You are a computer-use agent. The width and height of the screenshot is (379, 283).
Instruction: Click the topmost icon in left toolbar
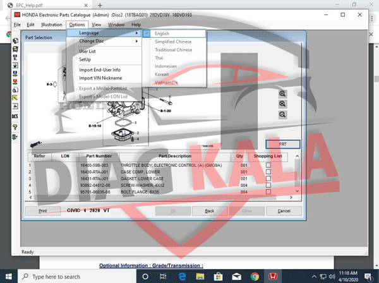coord(15,40)
